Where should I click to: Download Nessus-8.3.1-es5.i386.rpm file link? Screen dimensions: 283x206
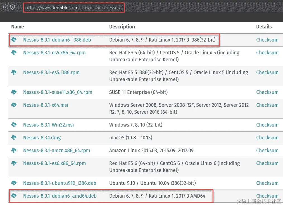click(51, 72)
